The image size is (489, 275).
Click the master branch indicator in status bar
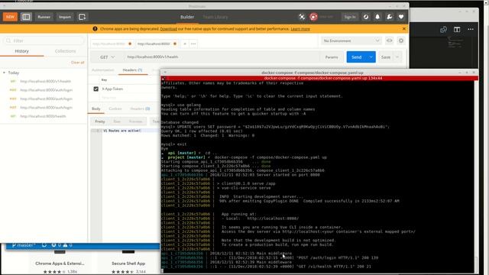pyautogui.click(x=24, y=245)
